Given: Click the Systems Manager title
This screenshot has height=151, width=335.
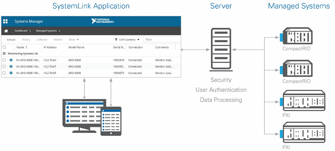Looking at the screenshot, I should point(29,21).
